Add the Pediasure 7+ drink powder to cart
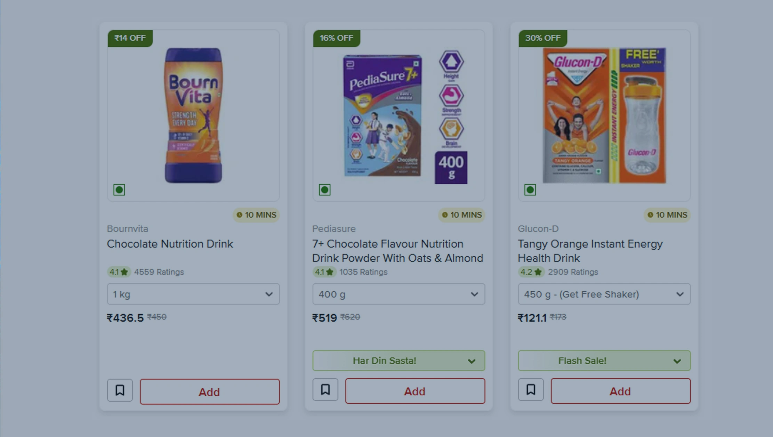773x437 pixels. tap(415, 391)
